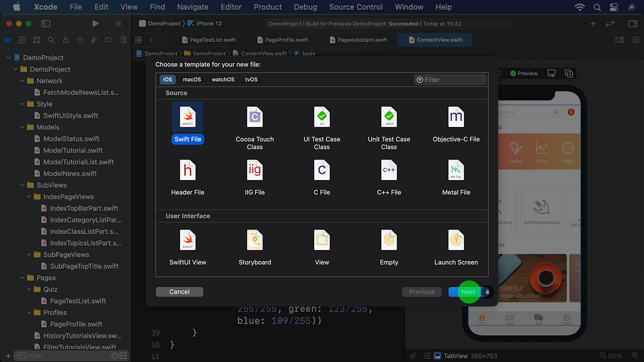Show the project navigator
The image size is (644, 362).
[8, 40]
